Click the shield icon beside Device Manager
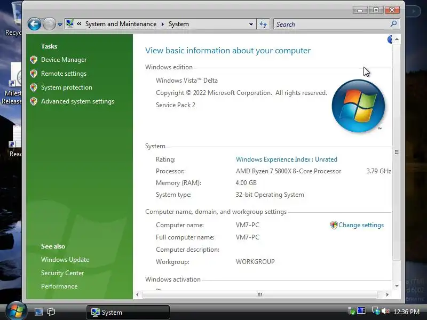 (x=34, y=60)
